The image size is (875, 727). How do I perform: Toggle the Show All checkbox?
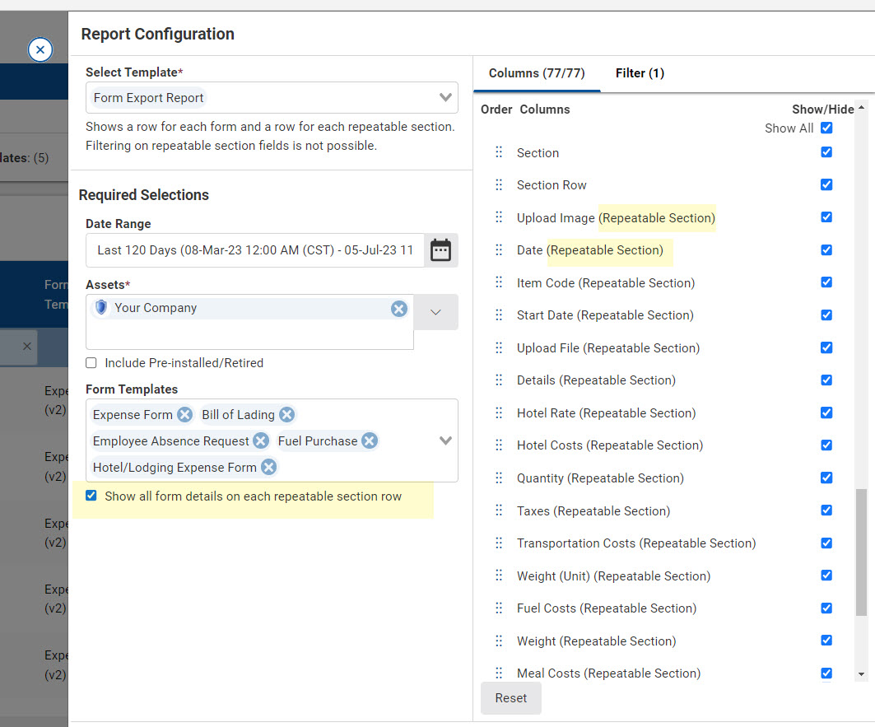pyautogui.click(x=826, y=128)
